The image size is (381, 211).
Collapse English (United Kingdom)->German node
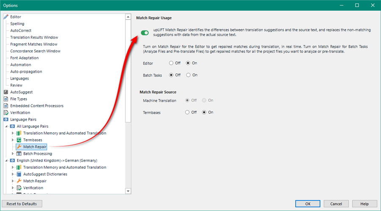[x=6, y=161]
